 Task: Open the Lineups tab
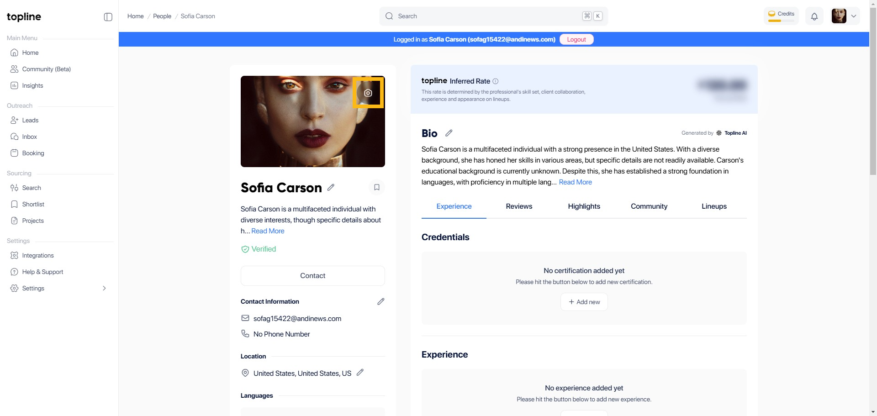click(x=714, y=206)
